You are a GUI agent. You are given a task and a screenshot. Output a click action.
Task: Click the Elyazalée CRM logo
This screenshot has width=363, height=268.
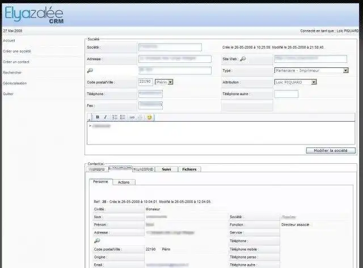click(x=34, y=15)
